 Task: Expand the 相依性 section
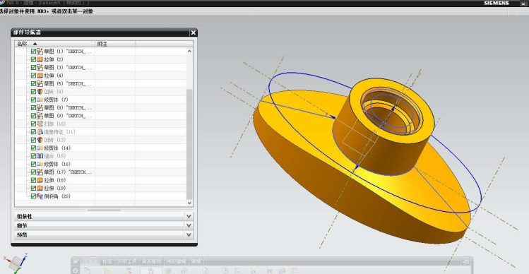click(104, 216)
